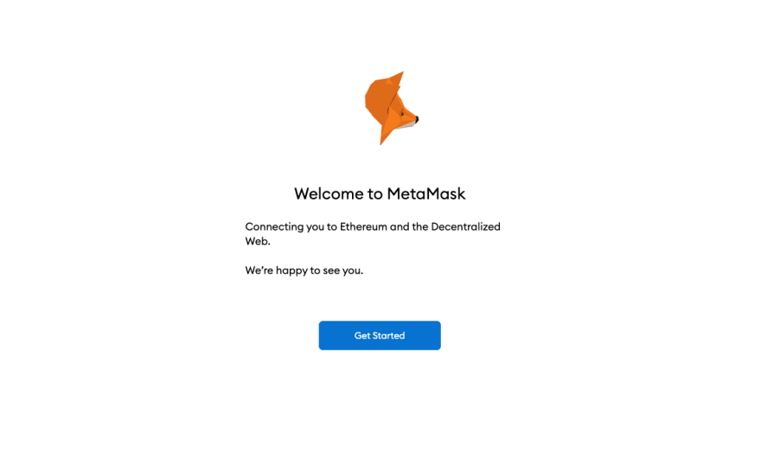Click the We're happy to see you text
The height and width of the screenshot is (450, 761).
pyautogui.click(x=304, y=270)
